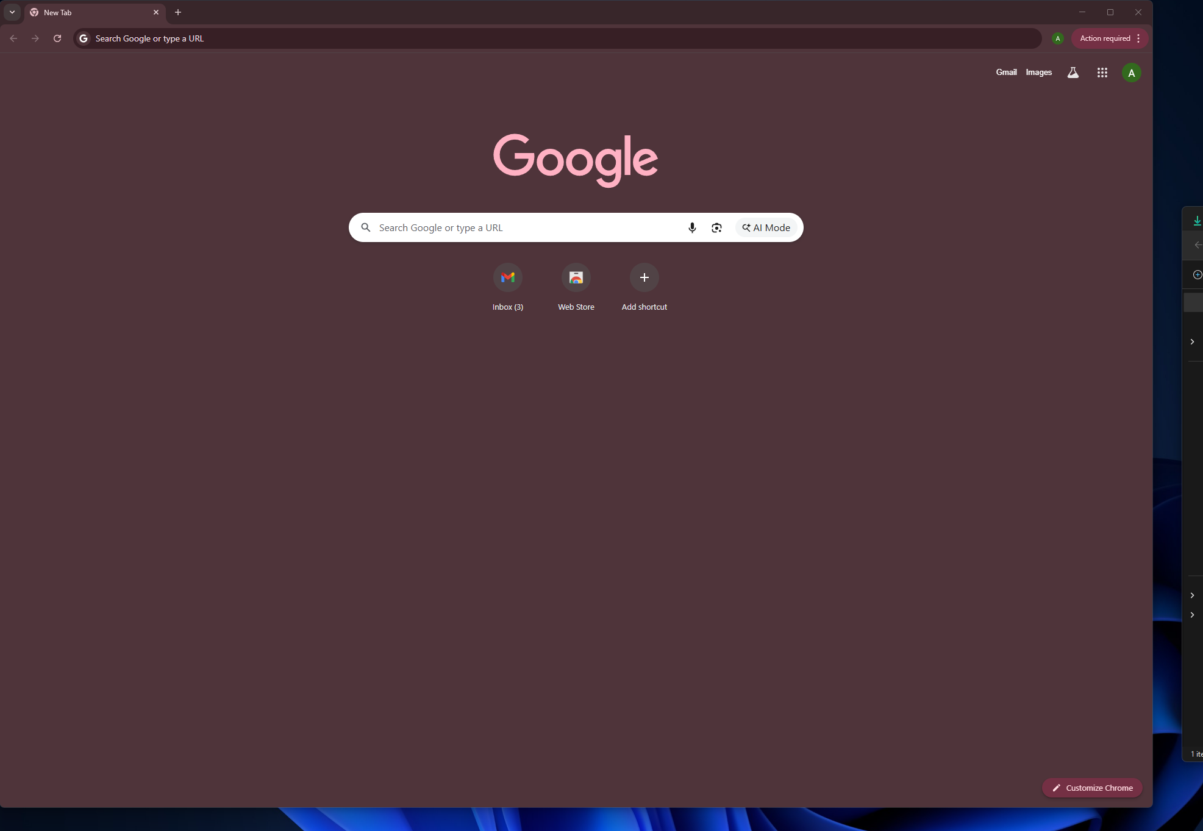
Task: Open the tab search dropdown arrow
Action: [x=12, y=12]
